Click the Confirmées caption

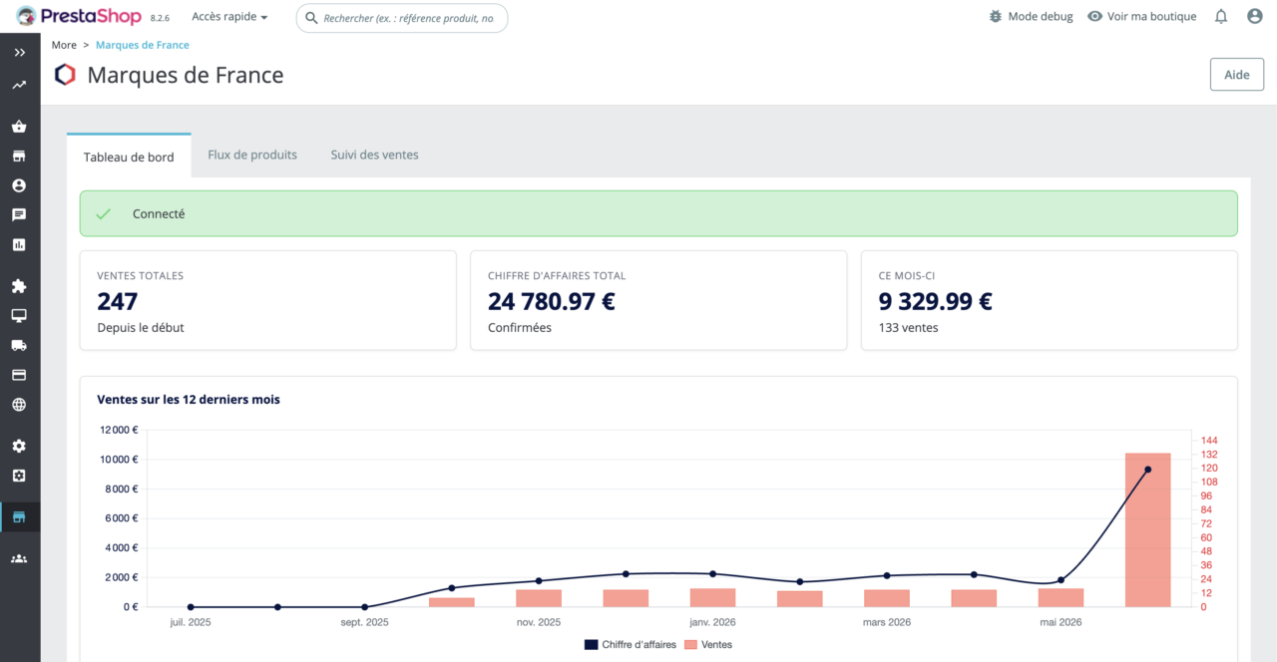tap(520, 327)
